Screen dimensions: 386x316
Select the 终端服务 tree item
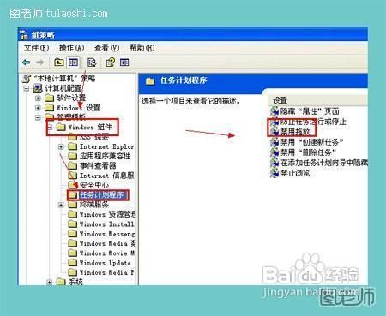coord(94,205)
